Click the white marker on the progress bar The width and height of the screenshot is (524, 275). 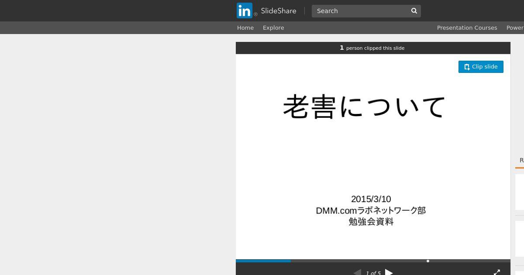[428, 261]
